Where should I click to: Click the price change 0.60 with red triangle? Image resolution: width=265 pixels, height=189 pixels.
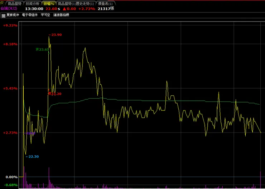[69, 9]
